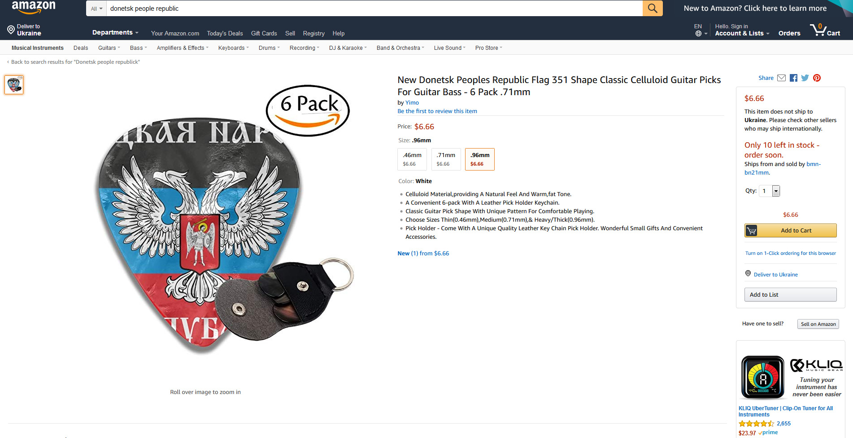The image size is (853, 438).
Task: Share product on Facebook
Action: [793, 78]
